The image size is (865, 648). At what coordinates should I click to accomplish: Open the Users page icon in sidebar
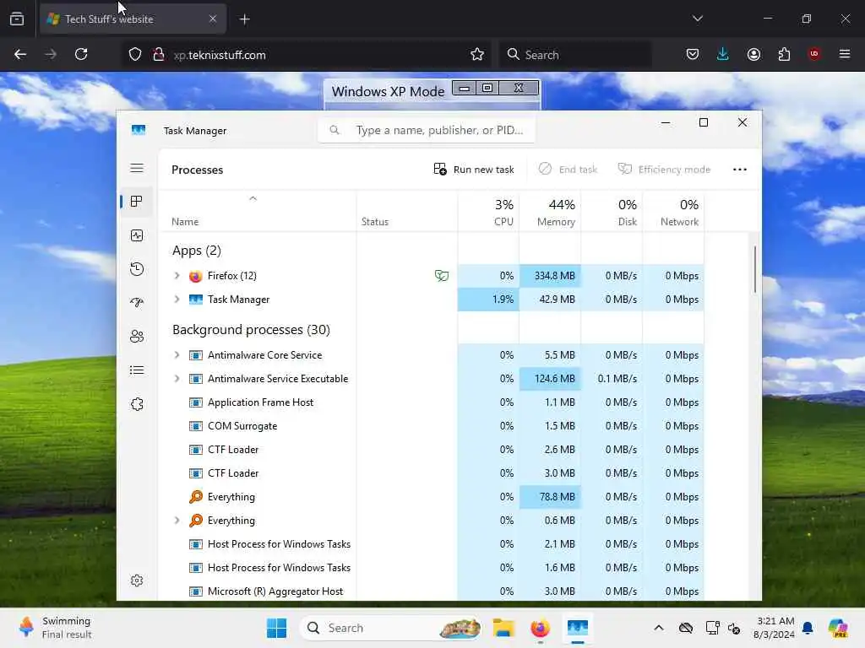(137, 336)
